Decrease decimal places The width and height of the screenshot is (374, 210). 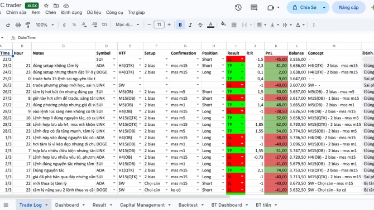click(84, 25)
